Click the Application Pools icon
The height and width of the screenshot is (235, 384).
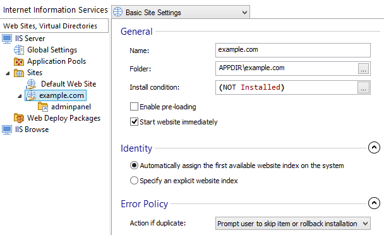19,61
